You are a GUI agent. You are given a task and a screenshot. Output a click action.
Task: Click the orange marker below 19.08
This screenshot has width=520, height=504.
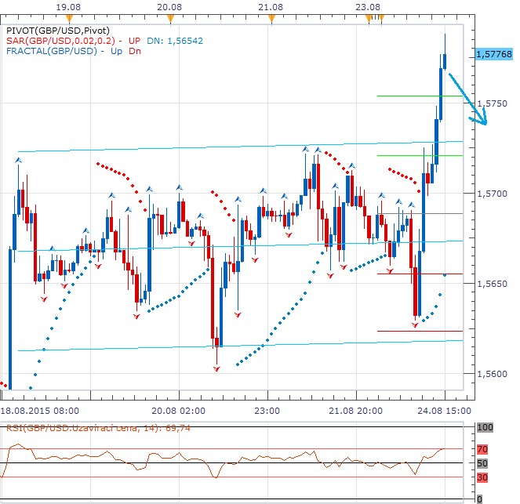click(x=71, y=16)
